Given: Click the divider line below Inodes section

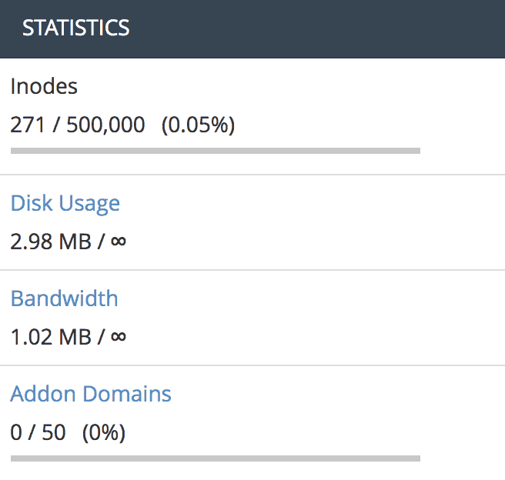Looking at the screenshot, I should tap(252, 175).
